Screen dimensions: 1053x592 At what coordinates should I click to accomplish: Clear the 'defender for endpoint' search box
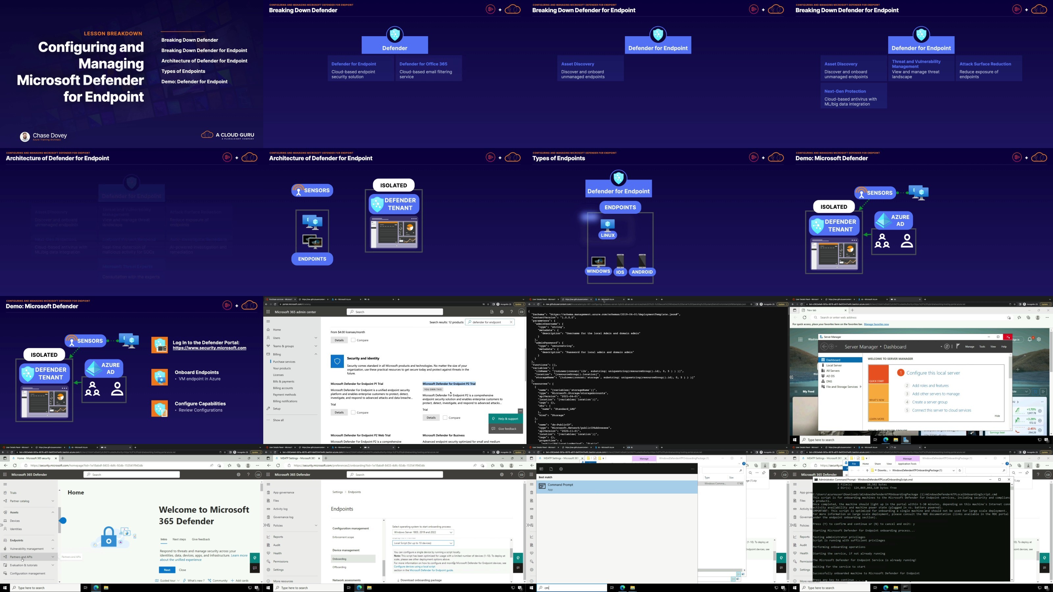point(511,322)
